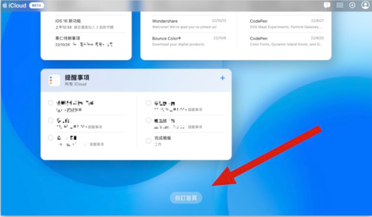Open the 果仁待辦事項 note
The image size is (372, 217).
[90, 41]
